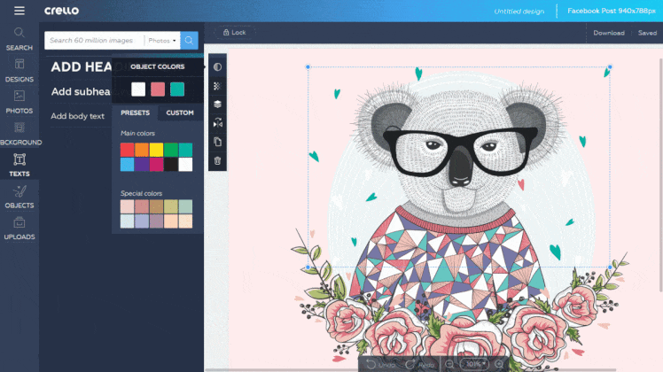663x372 pixels.
Task: Click the Download button
Action: point(608,33)
